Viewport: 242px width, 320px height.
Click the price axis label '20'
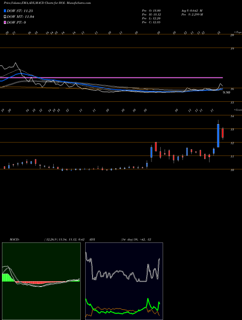coord(232,35)
